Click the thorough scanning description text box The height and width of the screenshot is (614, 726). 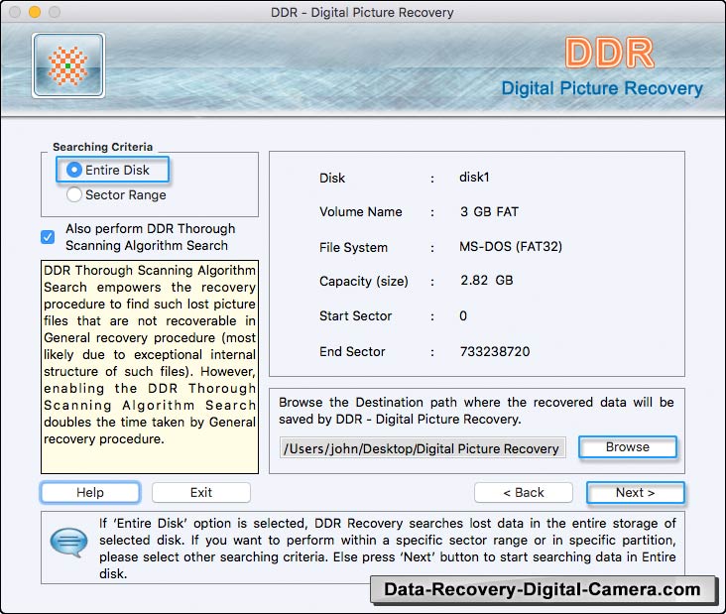pyautogui.click(x=150, y=367)
